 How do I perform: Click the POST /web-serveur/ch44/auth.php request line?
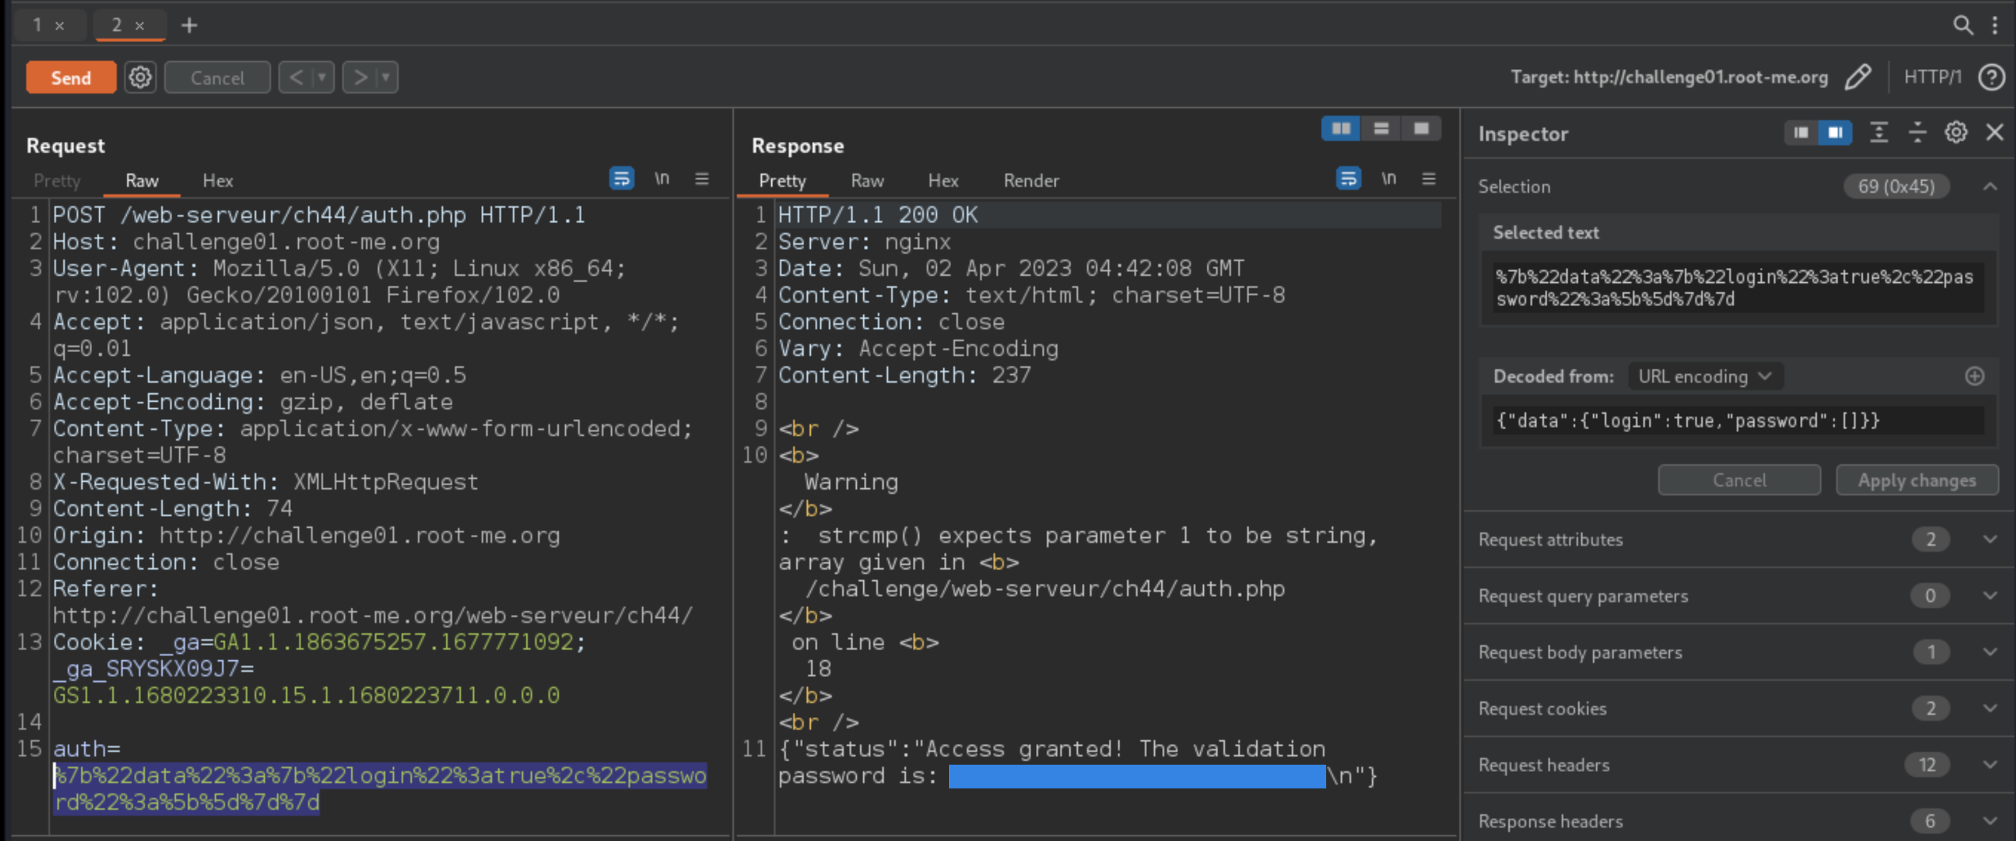point(318,215)
